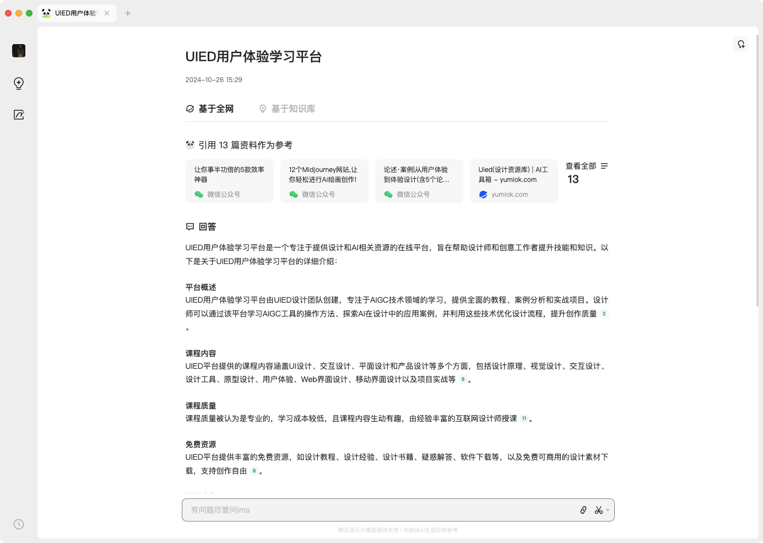This screenshot has height=543, width=763.
Task: Click the vertical scrollbar on the right edge
Action: [x=757, y=171]
